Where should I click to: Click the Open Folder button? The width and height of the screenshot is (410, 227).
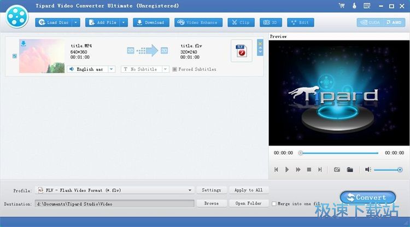click(249, 203)
